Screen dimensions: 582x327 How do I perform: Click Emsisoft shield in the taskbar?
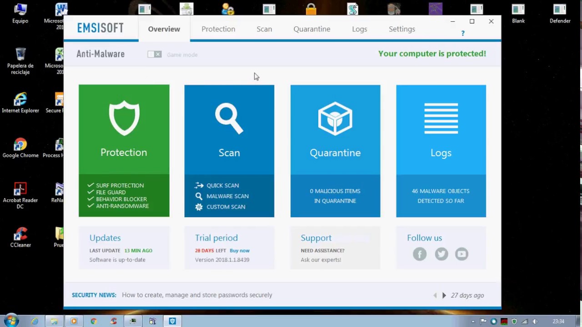tap(172, 321)
